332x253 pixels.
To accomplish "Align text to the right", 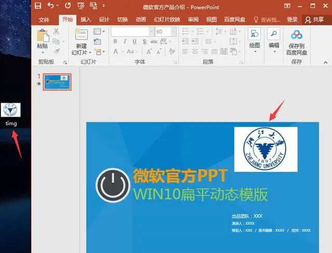I will point(204,51).
